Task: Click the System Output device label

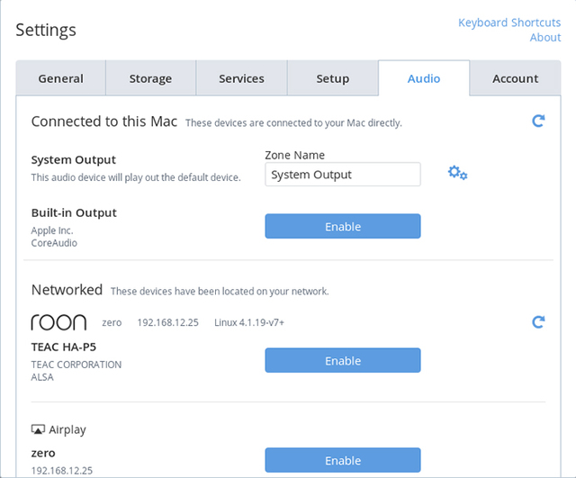Action: click(x=74, y=160)
